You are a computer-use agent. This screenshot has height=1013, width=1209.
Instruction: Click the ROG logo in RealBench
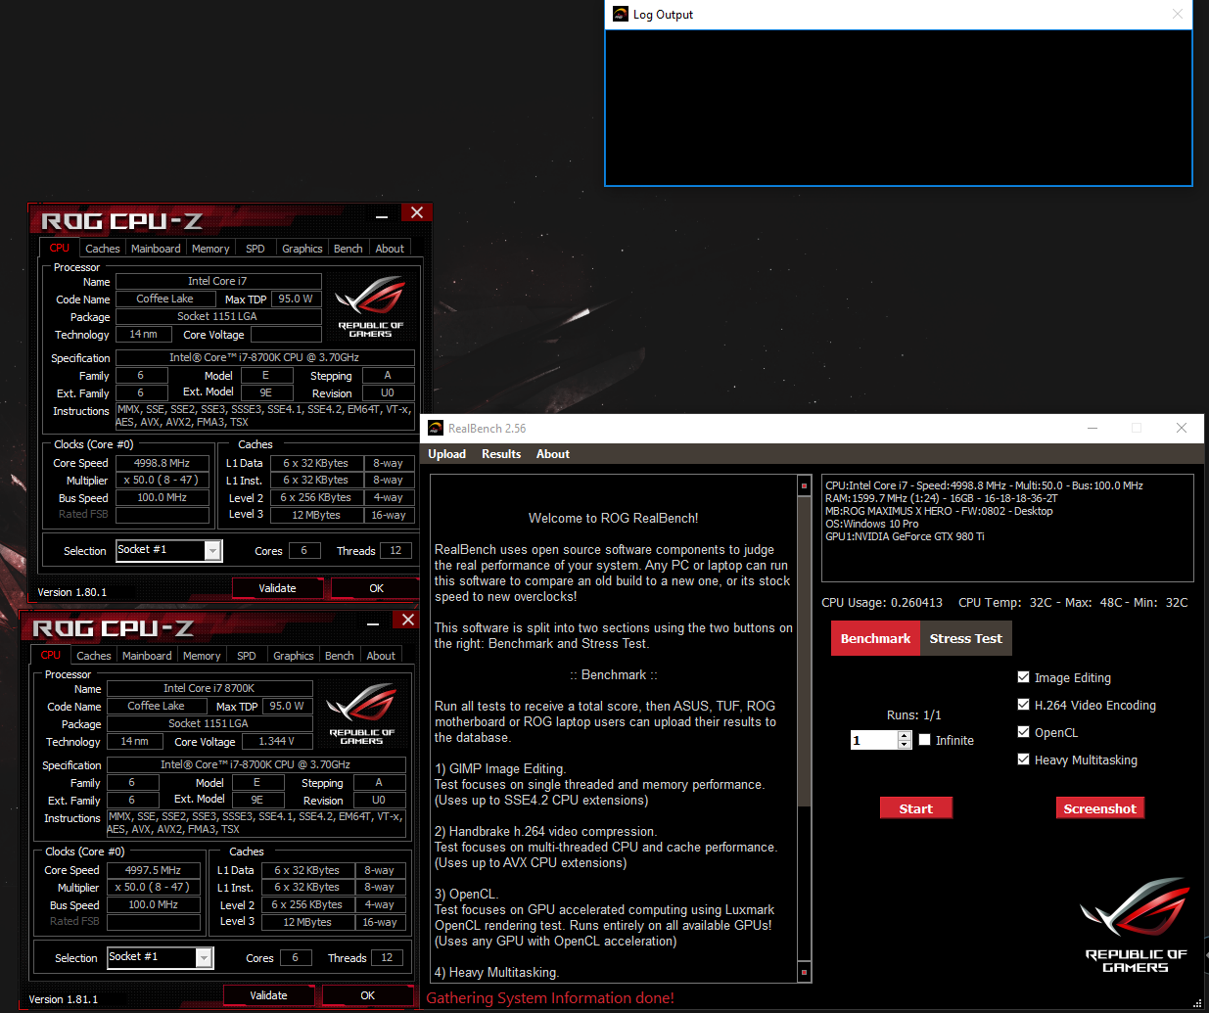pyautogui.click(x=1135, y=925)
